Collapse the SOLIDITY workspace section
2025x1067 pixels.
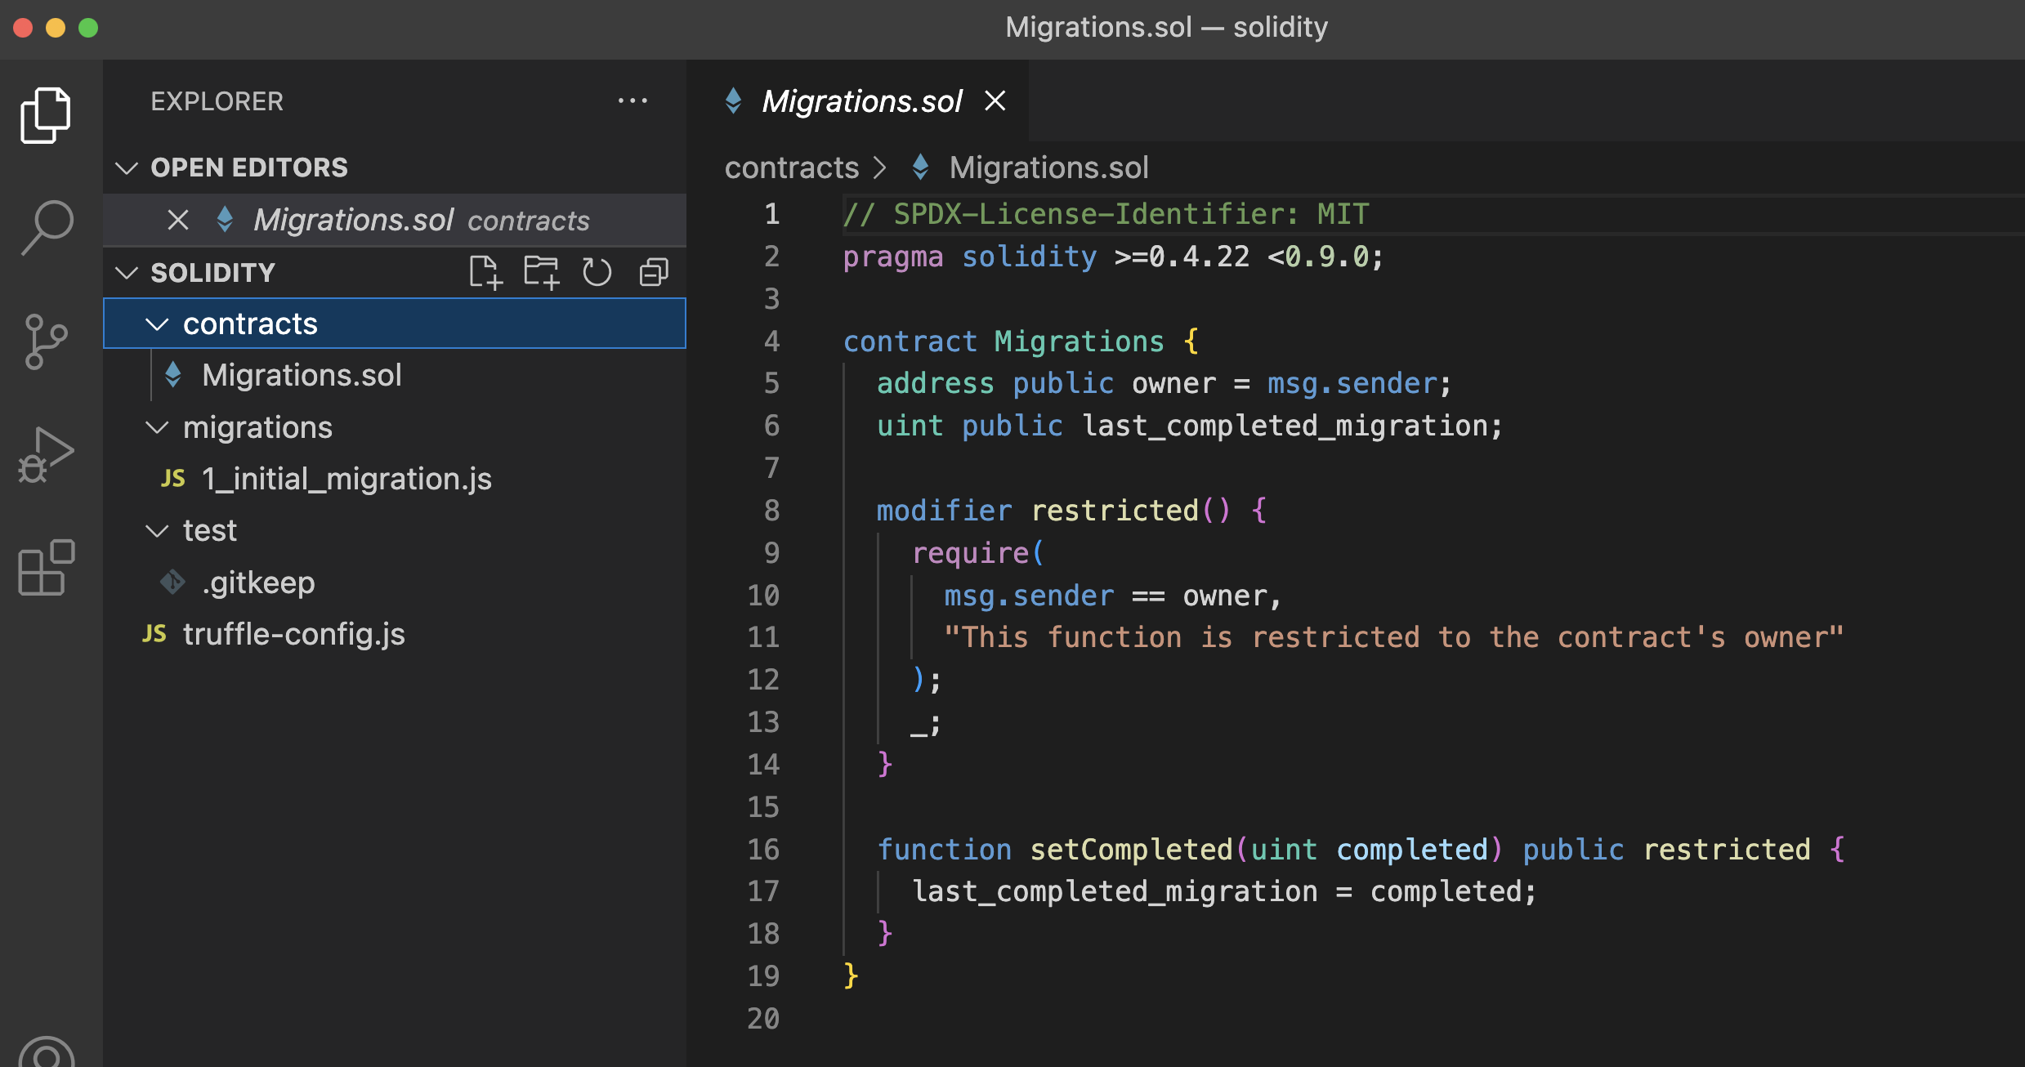[127, 273]
